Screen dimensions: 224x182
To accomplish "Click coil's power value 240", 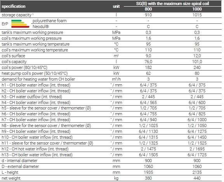I will pos(197,67).
